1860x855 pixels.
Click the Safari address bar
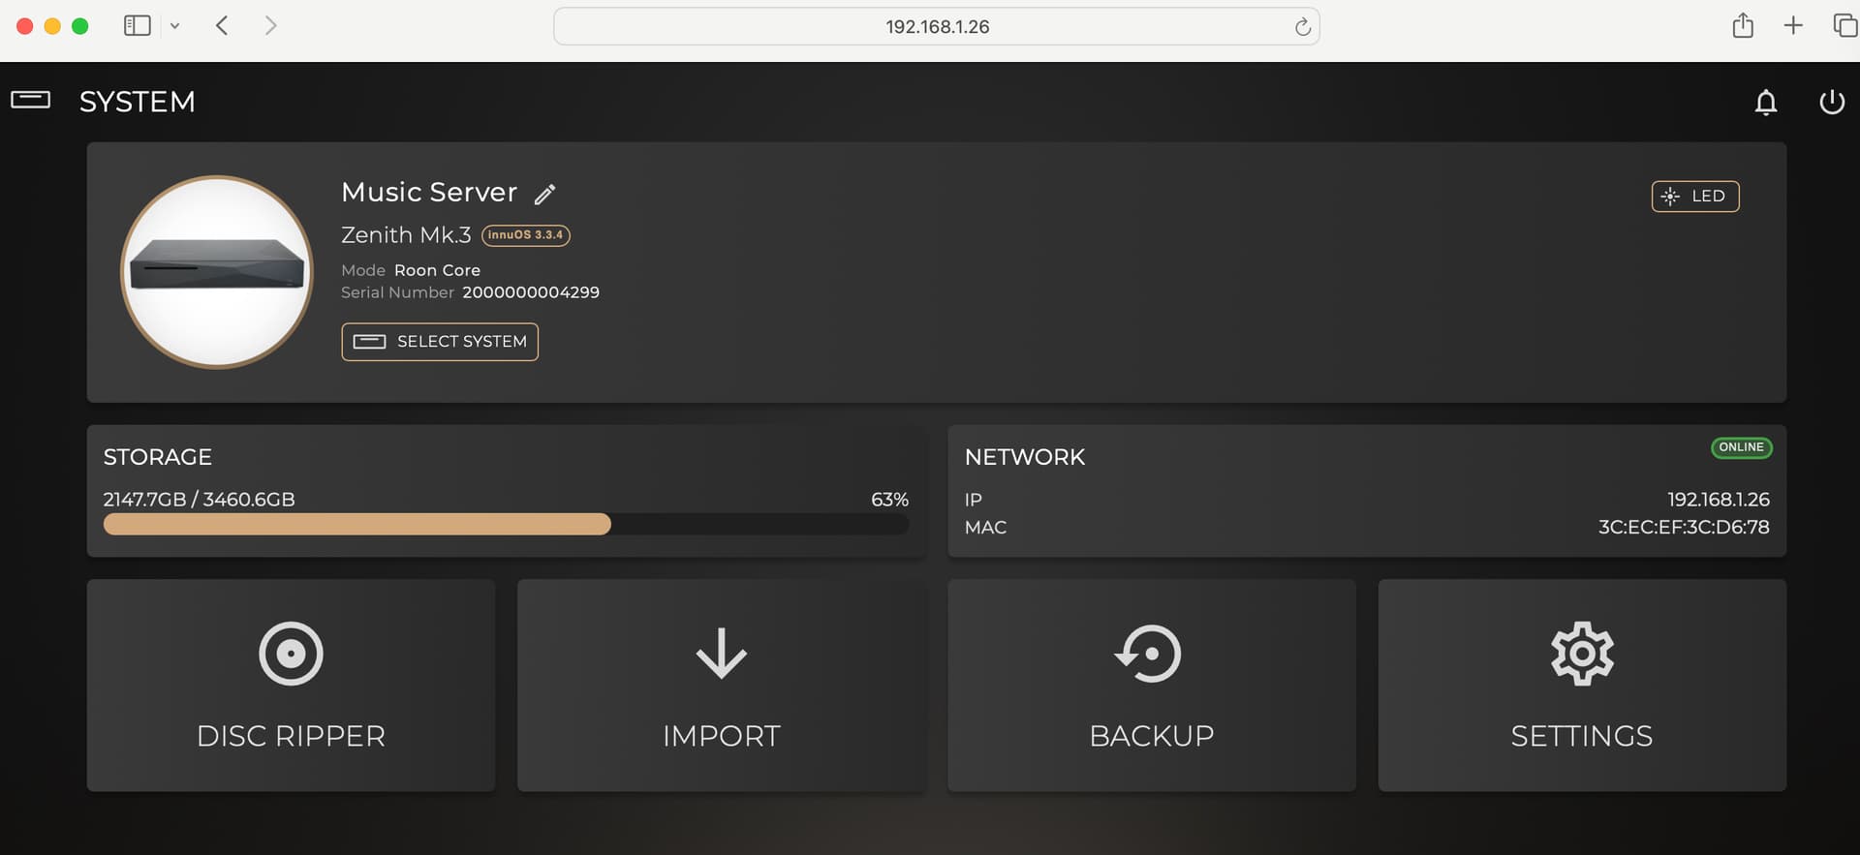click(936, 26)
